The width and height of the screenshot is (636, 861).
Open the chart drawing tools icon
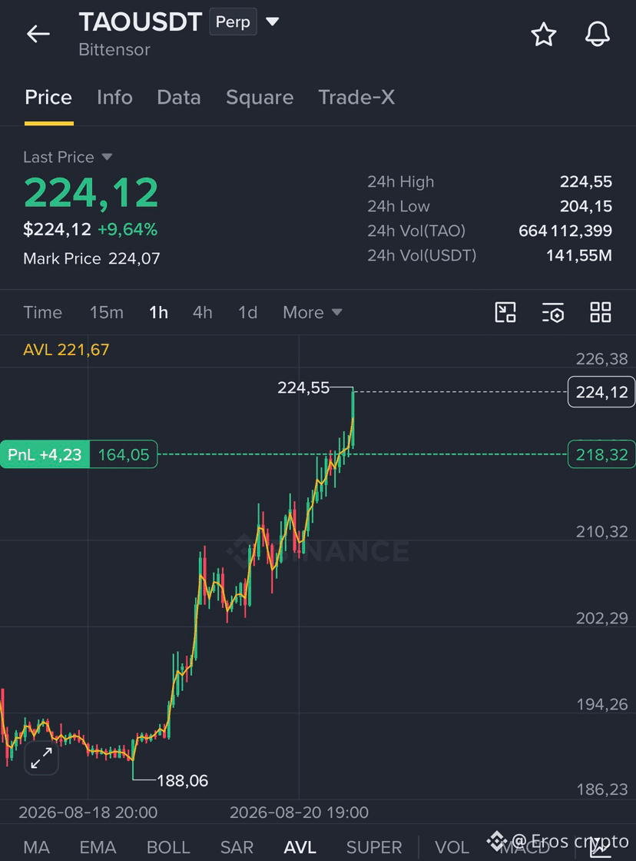coord(505,312)
